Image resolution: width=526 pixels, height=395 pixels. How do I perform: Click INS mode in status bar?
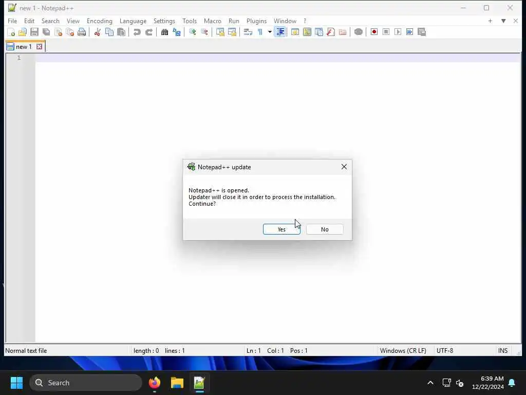coord(502,350)
